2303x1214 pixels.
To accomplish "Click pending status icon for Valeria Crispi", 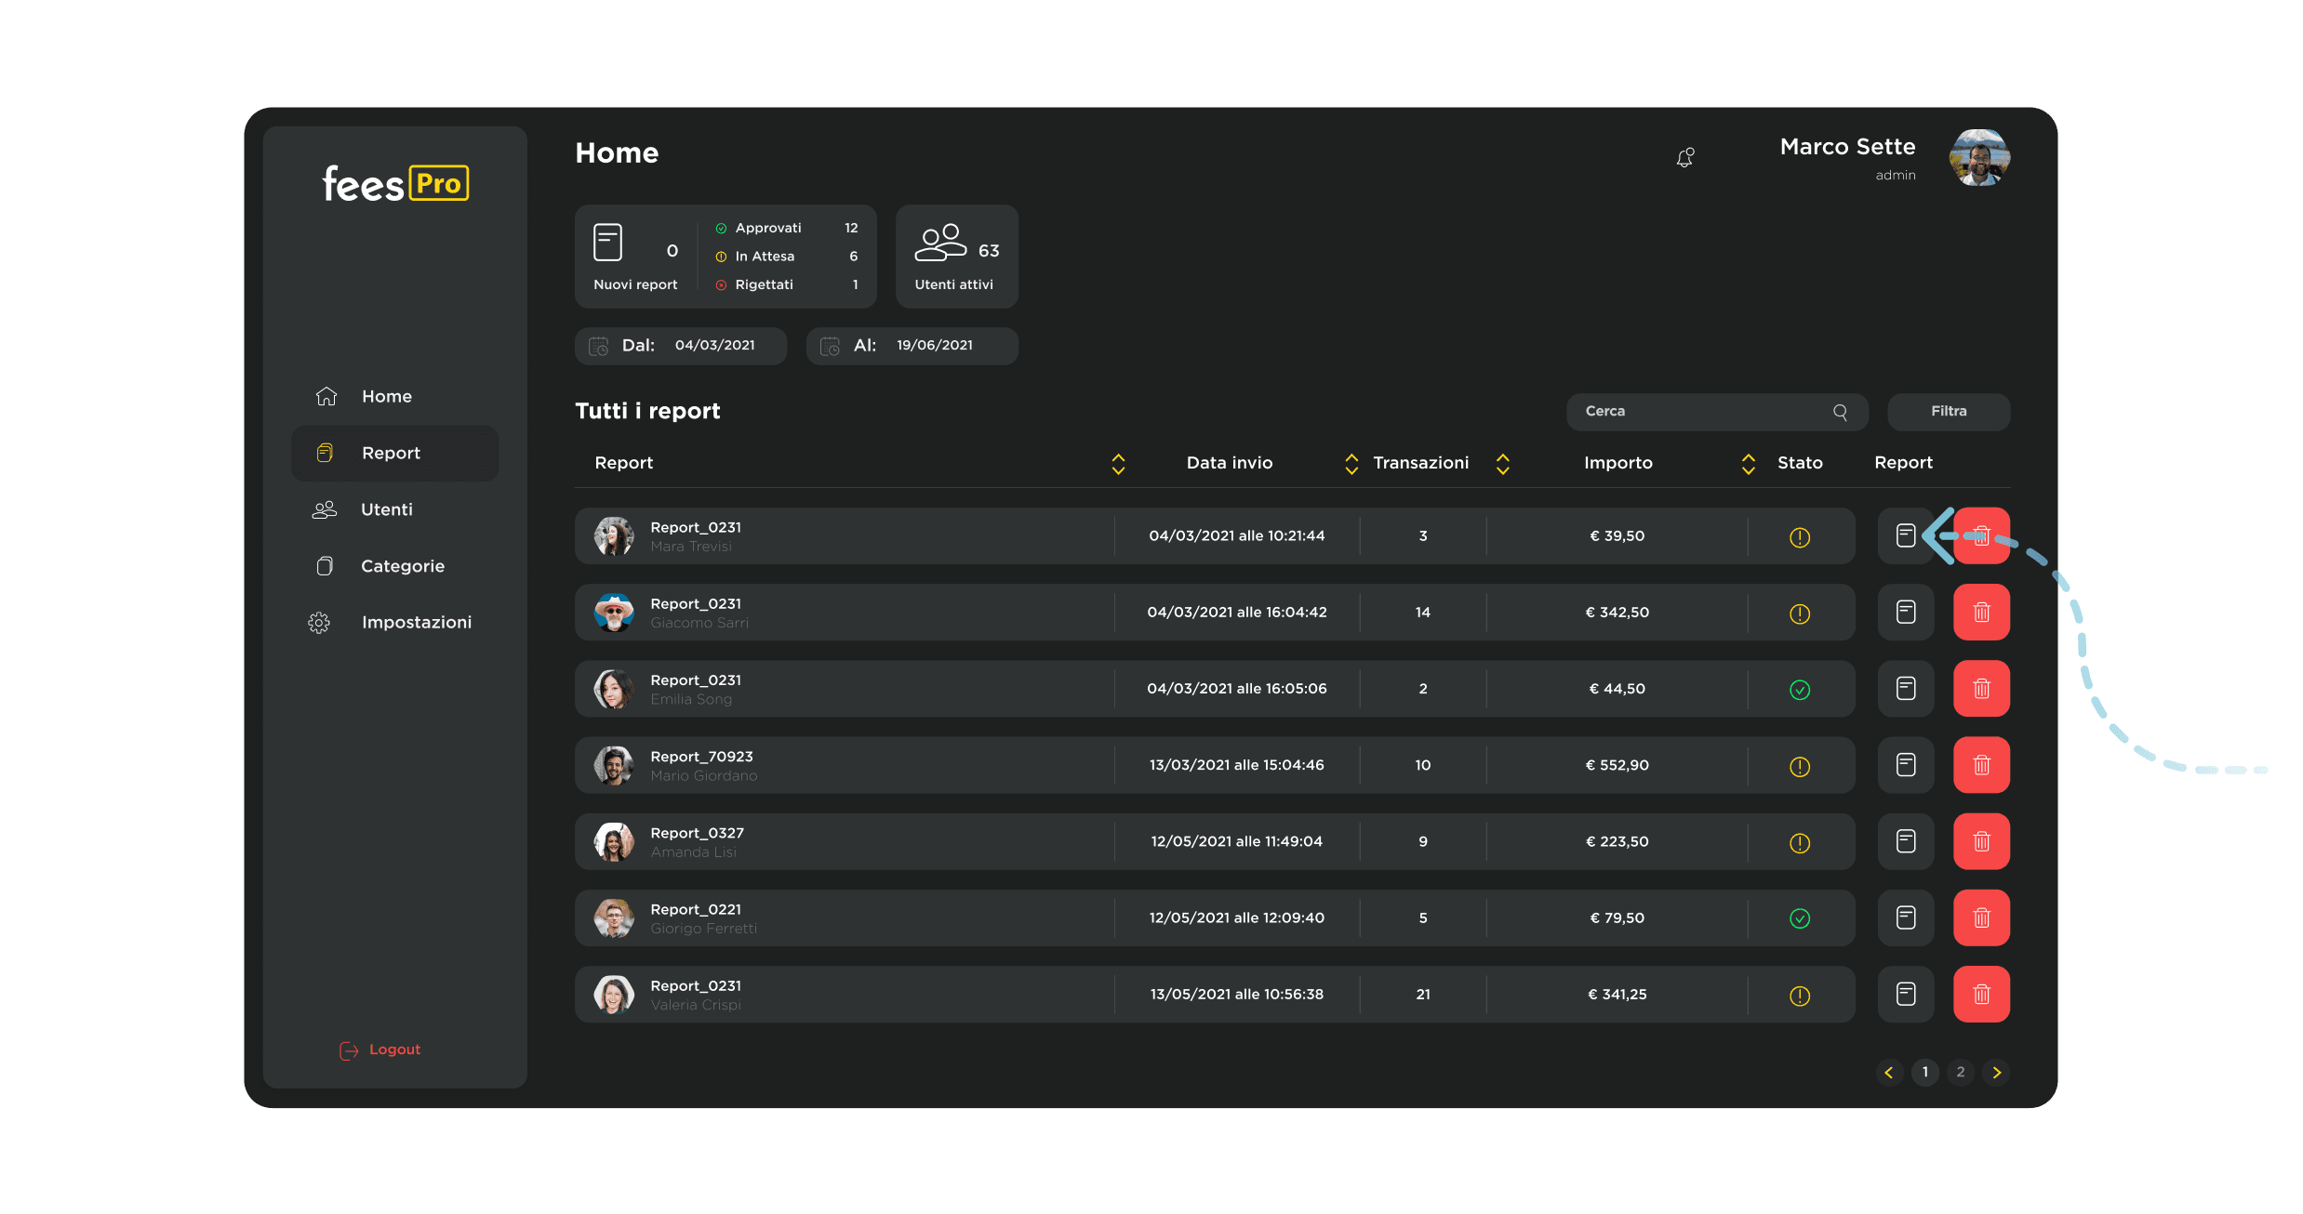I will tap(1800, 996).
